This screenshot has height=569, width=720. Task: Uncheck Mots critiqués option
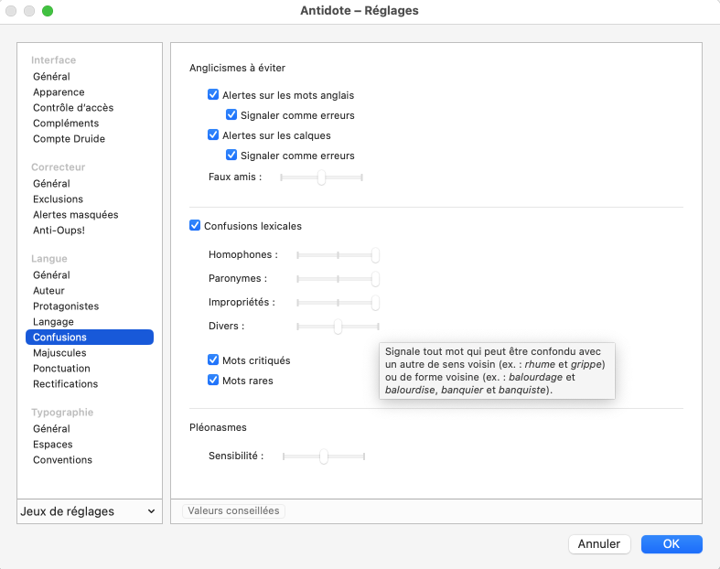[x=213, y=360]
